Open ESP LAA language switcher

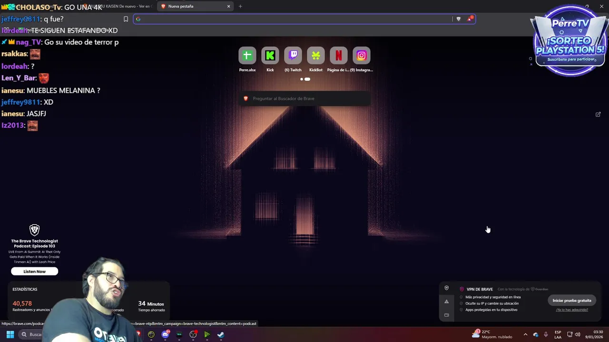(558, 334)
